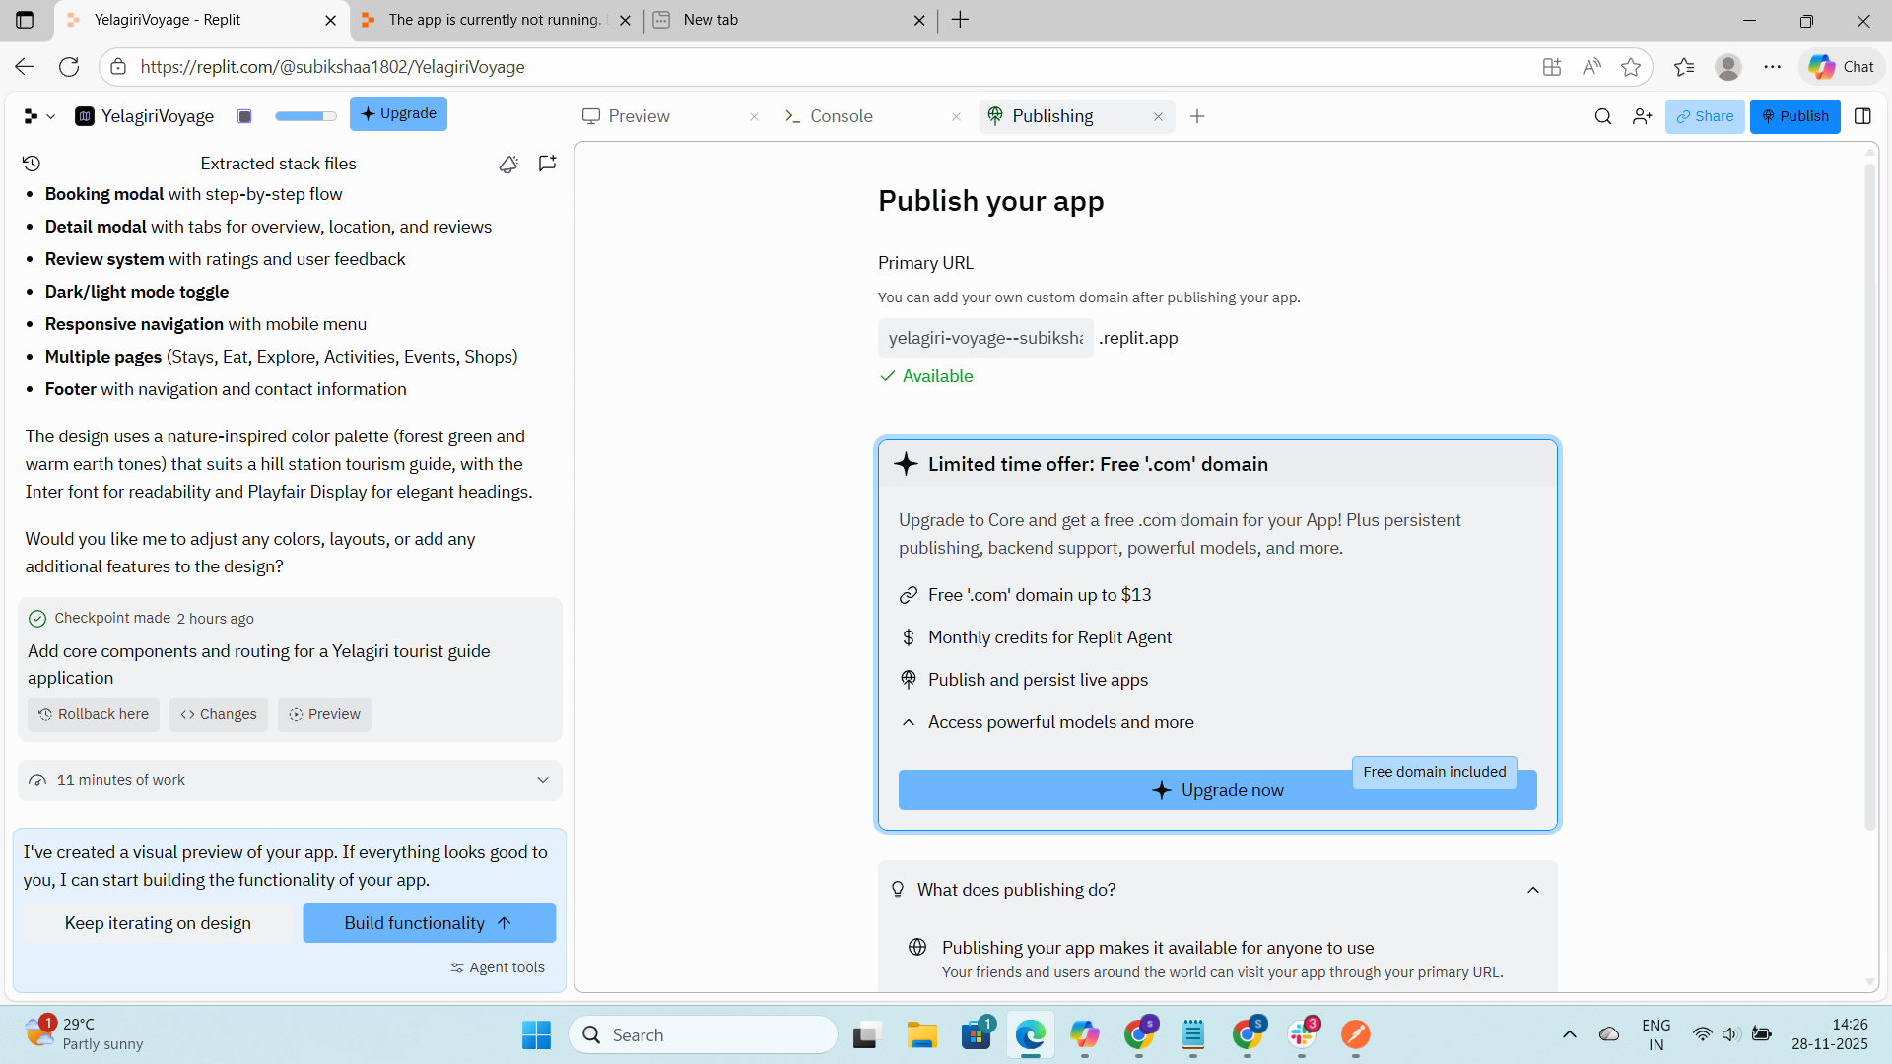
Task: Click the Upgrade now button
Action: [1216, 790]
